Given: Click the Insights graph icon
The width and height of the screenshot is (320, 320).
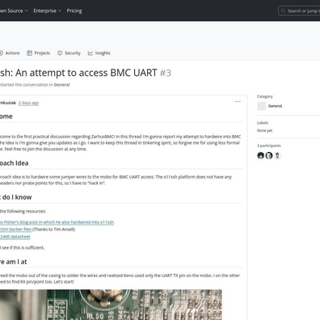Looking at the screenshot, I should 91,53.
